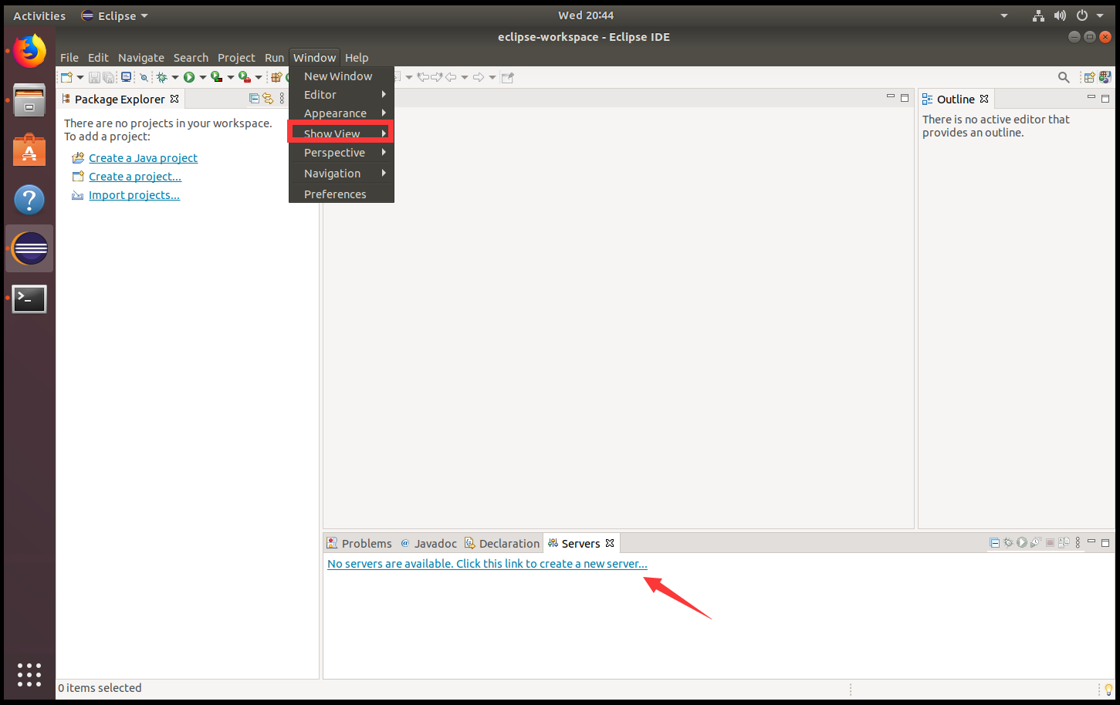
Task: Expand the External Tools dropdown arrow
Action: tap(259, 77)
